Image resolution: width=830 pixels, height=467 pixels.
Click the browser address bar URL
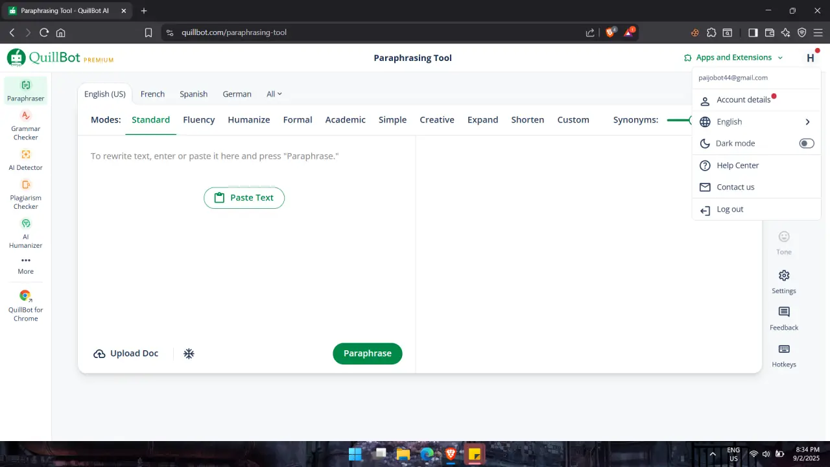234,32
